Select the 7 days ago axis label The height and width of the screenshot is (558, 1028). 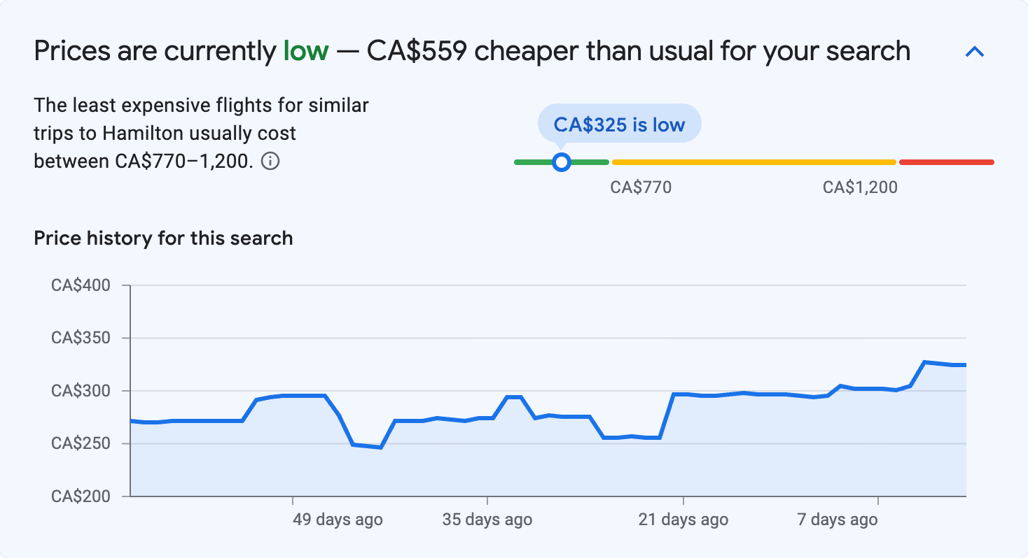(x=837, y=520)
